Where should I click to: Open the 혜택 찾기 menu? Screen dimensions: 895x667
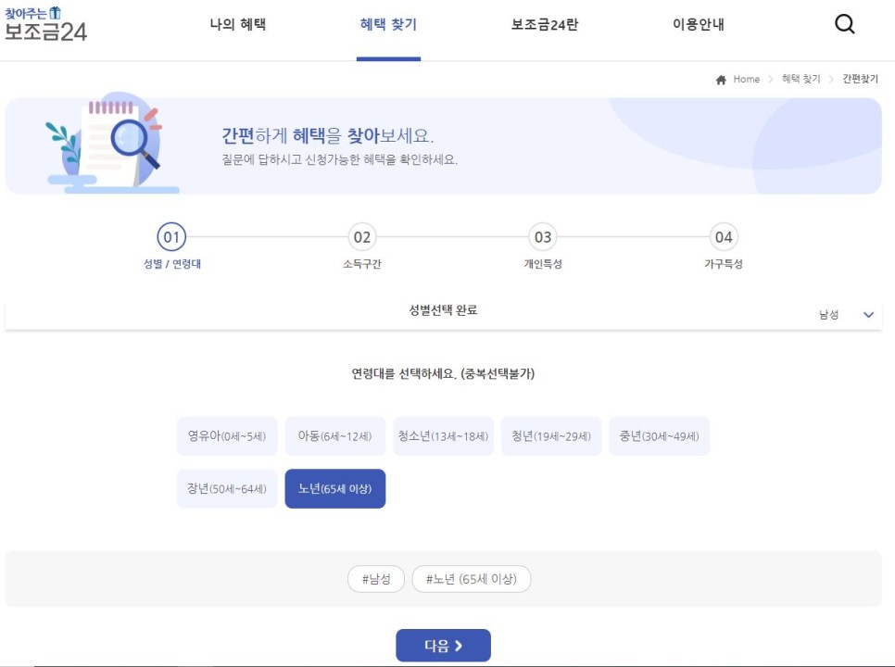pyautogui.click(x=389, y=24)
